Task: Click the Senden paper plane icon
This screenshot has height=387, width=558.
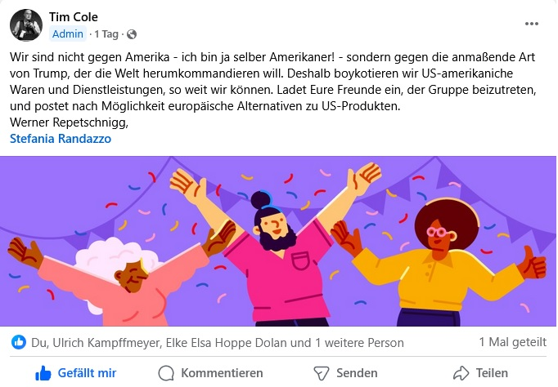Action: (x=321, y=373)
